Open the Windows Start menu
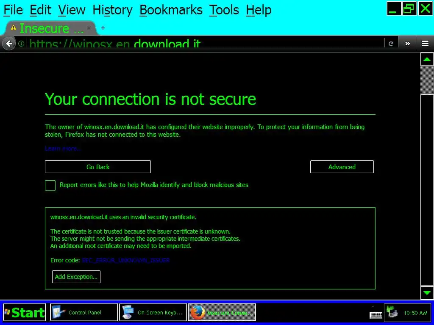 point(24,313)
